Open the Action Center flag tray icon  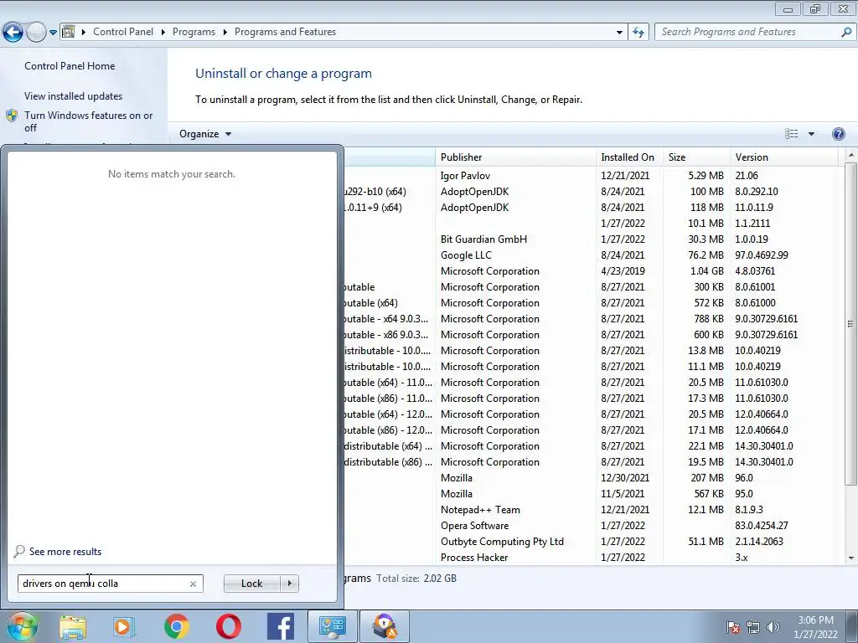[x=733, y=627]
